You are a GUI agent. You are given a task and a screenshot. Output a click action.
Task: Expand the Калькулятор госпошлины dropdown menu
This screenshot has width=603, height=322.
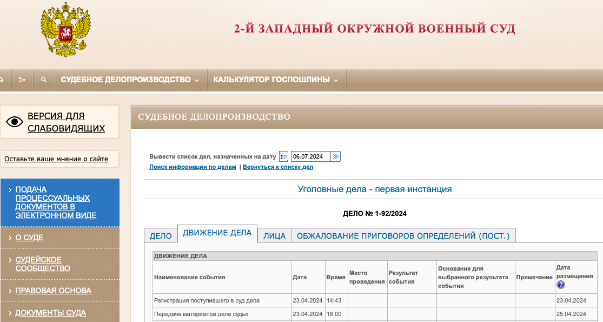click(x=276, y=80)
